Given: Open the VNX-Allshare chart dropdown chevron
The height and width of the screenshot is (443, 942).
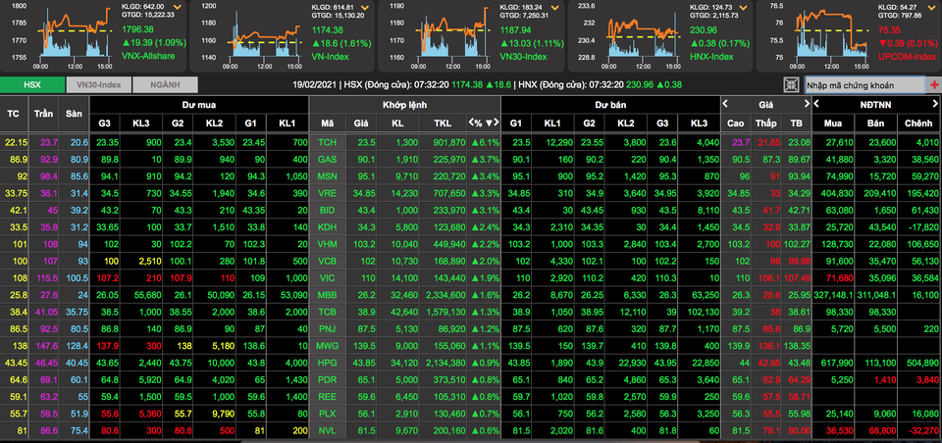Looking at the screenshot, I should 178,8.
